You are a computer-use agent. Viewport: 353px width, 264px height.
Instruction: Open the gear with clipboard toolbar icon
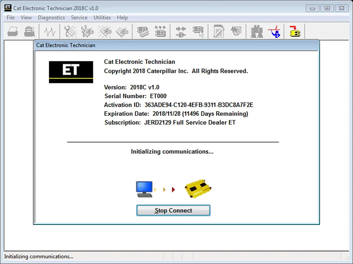236,31
